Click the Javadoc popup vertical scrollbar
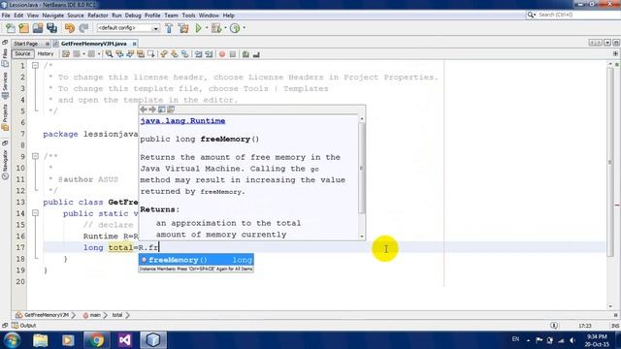 click(362, 168)
